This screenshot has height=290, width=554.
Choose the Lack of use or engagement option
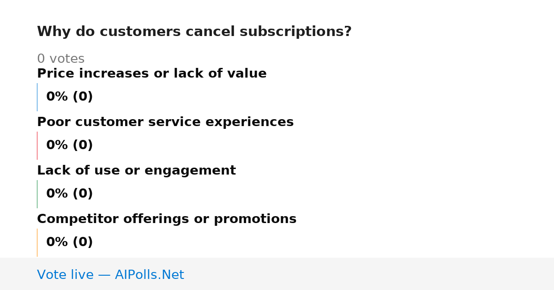click(x=136, y=171)
